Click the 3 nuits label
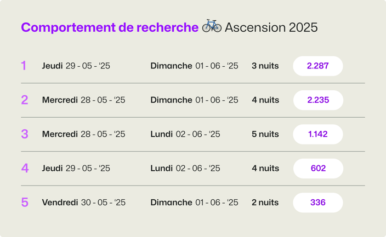The width and height of the screenshot is (386, 237). [265, 66]
